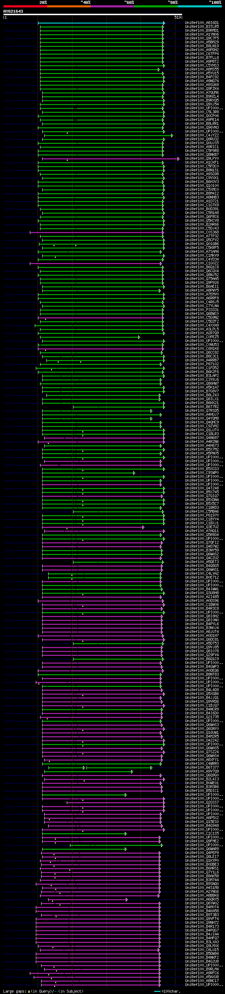Select the UniRef100_C9SWP0 label
Viewport: 225px width, 994px height.
(201, 473)
